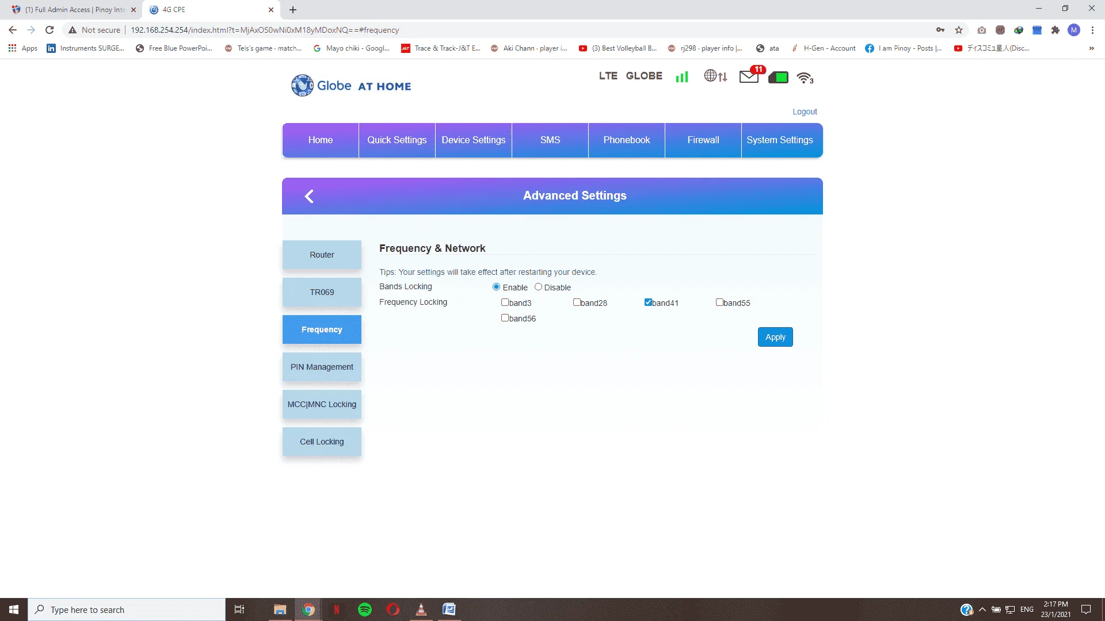Image resolution: width=1105 pixels, height=621 pixels.
Task: Open the Apps bookmarks shortcut
Action: tap(23, 48)
